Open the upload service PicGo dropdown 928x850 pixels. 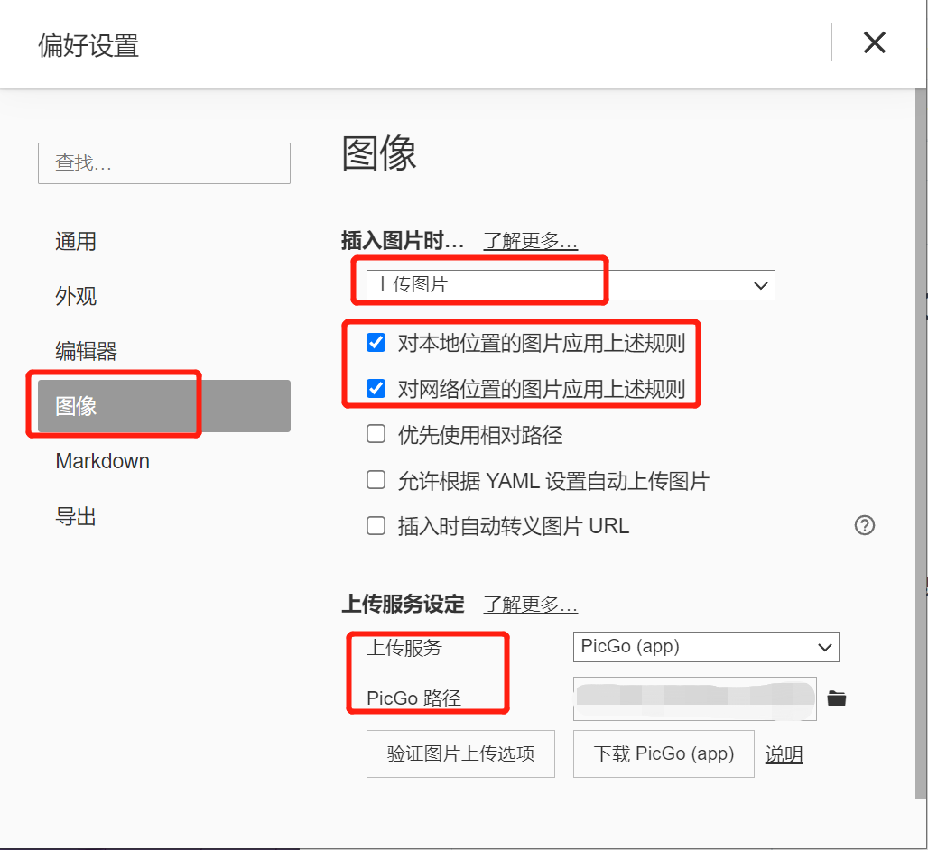tap(706, 647)
